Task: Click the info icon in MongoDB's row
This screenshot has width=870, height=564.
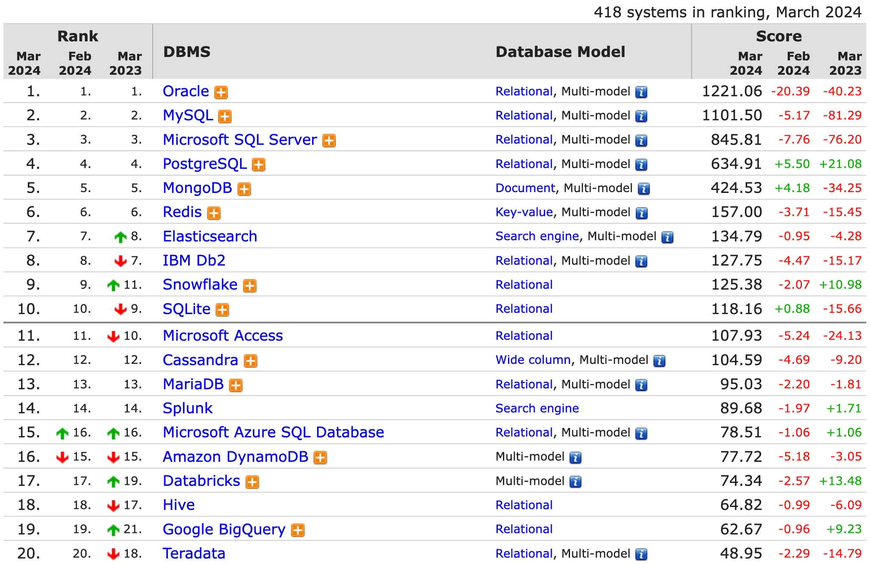Action: [x=644, y=189]
